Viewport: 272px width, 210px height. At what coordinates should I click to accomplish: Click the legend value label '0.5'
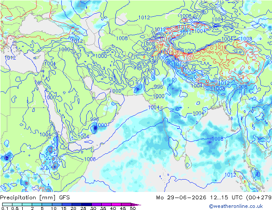15,208
